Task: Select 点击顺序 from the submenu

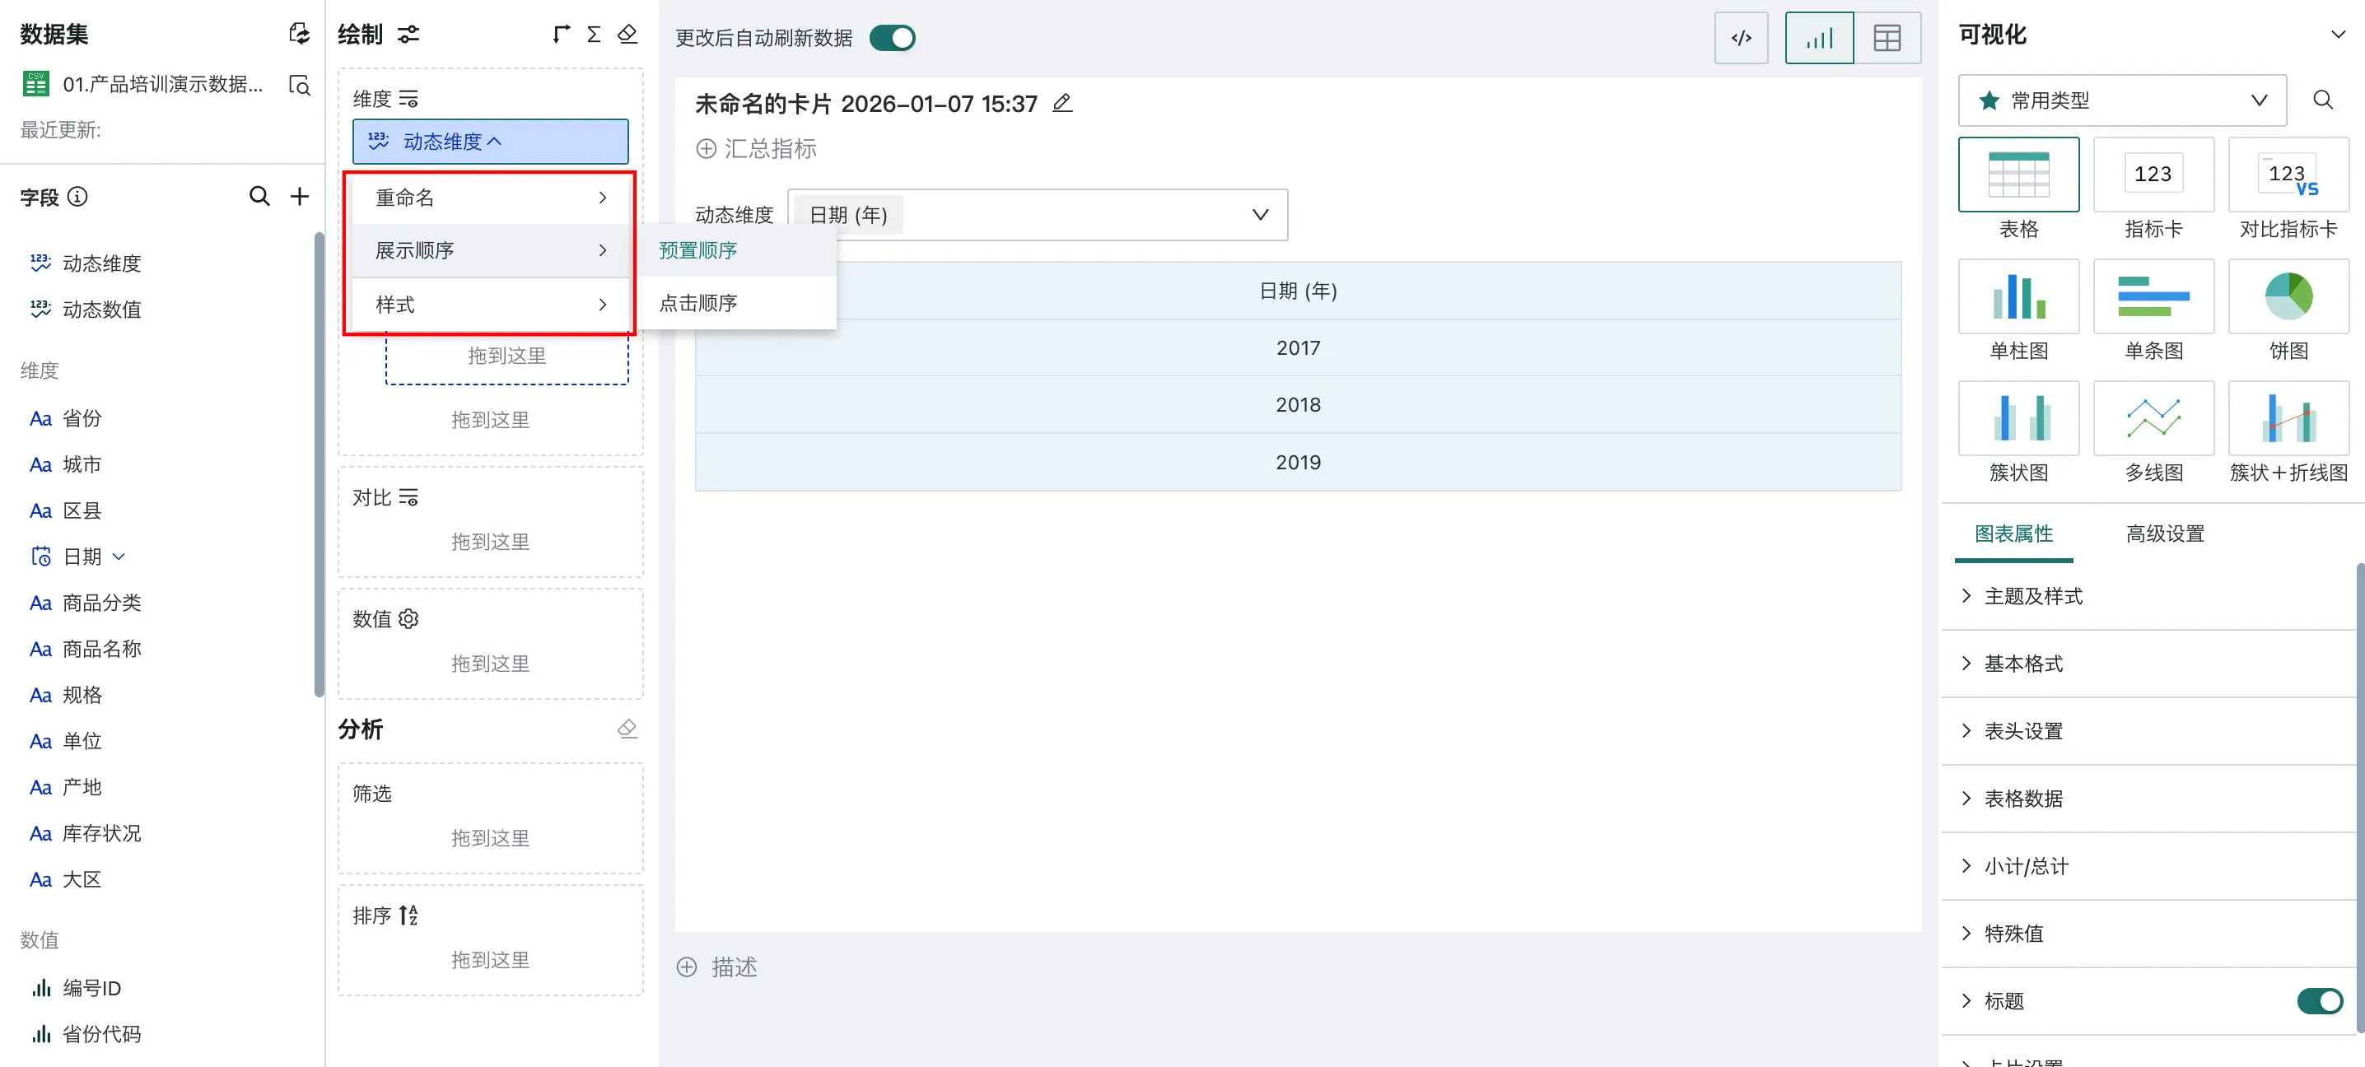Action: [697, 303]
